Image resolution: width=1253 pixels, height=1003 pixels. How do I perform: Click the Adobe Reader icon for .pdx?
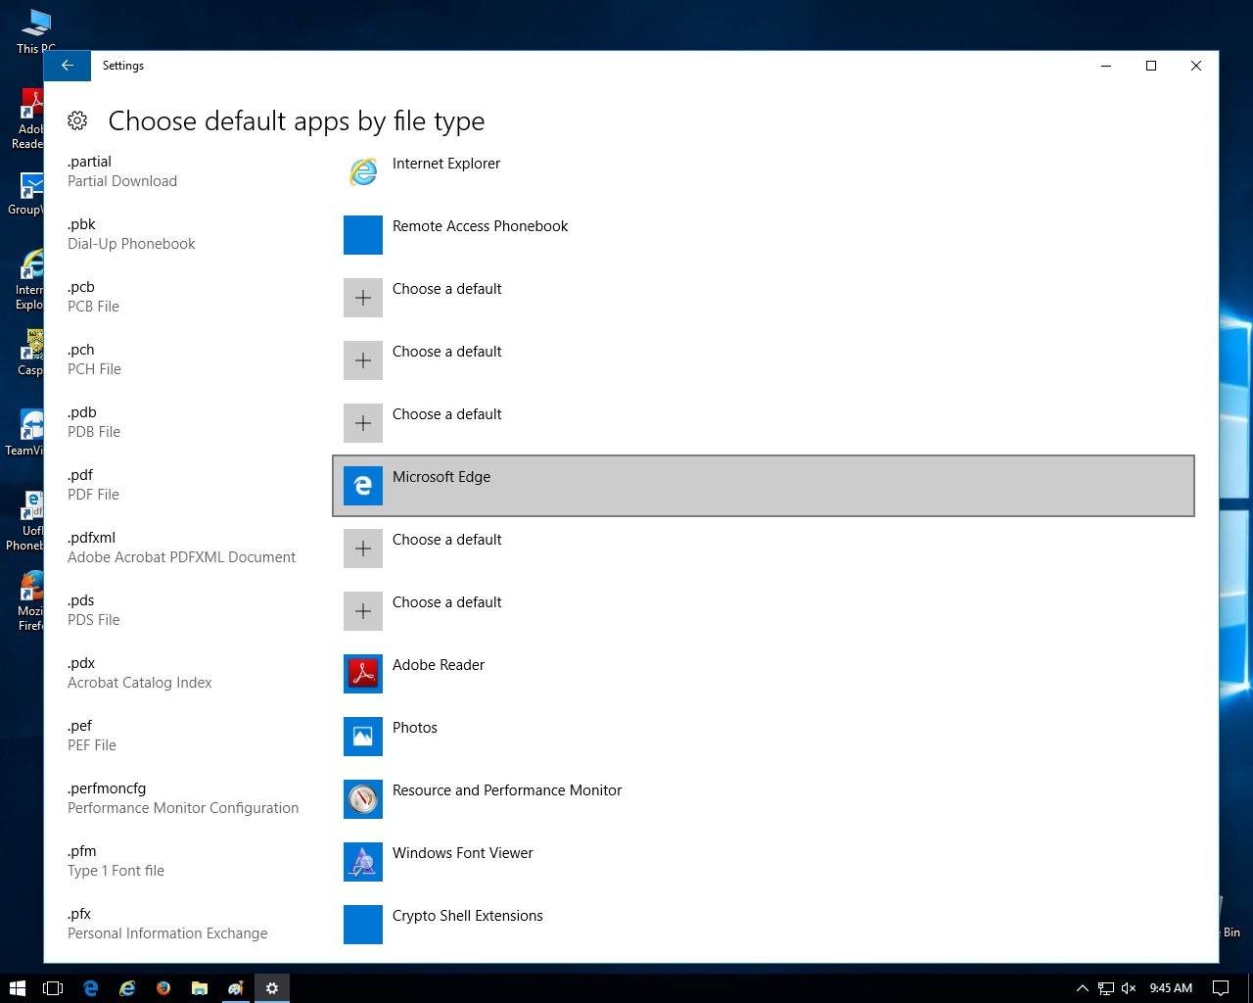(363, 674)
